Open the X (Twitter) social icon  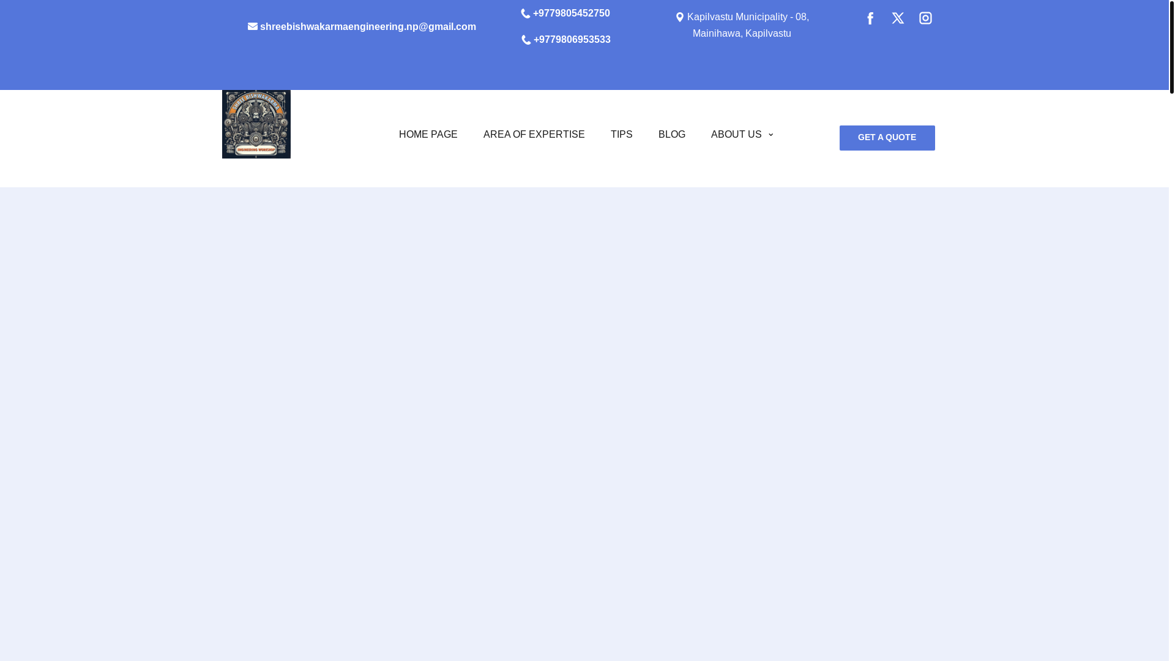(x=897, y=18)
